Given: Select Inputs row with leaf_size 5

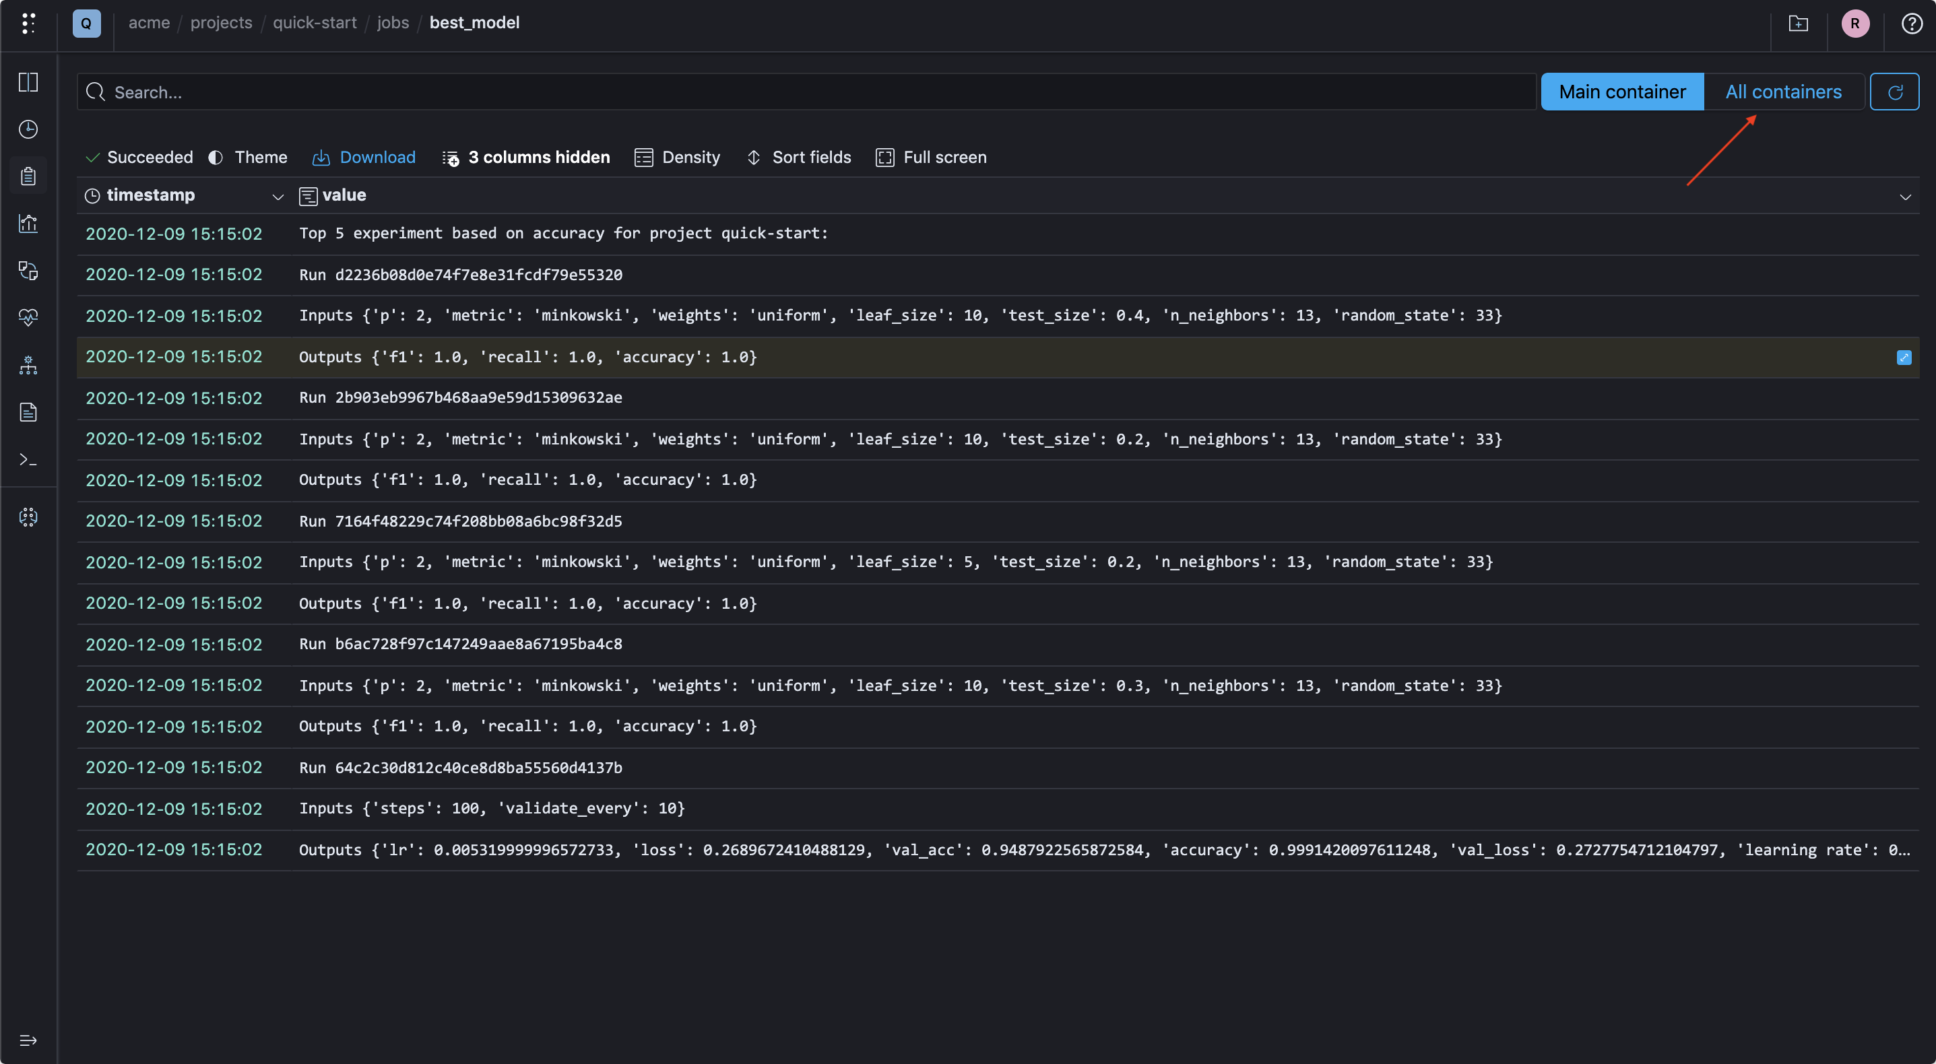Looking at the screenshot, I should pos(998,562).
